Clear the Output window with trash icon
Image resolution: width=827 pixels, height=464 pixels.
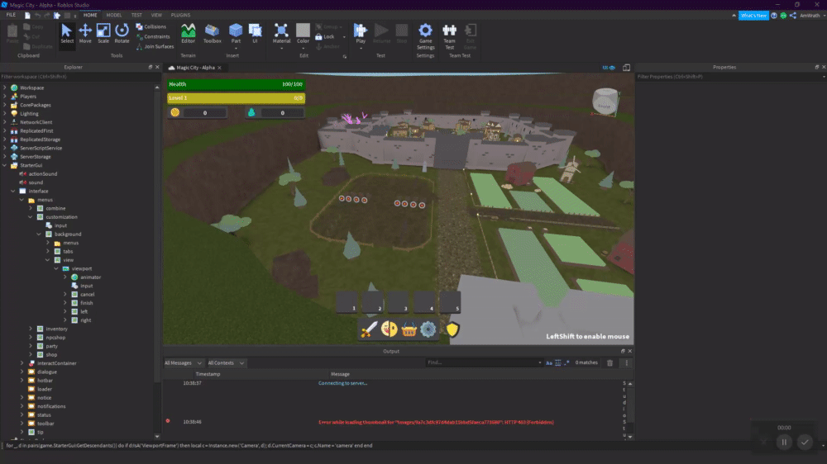(x=609, y=363)
